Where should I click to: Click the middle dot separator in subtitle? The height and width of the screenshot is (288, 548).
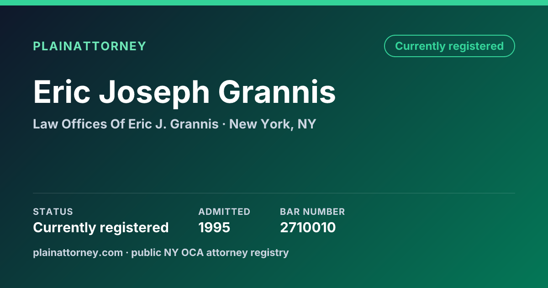(224, 124)
